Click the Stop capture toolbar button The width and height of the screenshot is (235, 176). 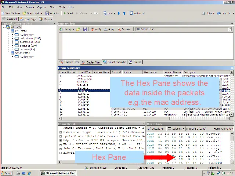[x=94, y=13]
